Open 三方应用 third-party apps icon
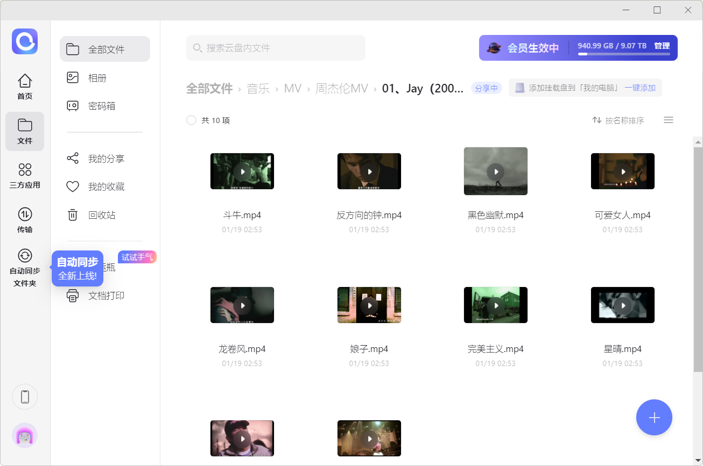This screenshot has height=466, width=703. coord(25,170)
